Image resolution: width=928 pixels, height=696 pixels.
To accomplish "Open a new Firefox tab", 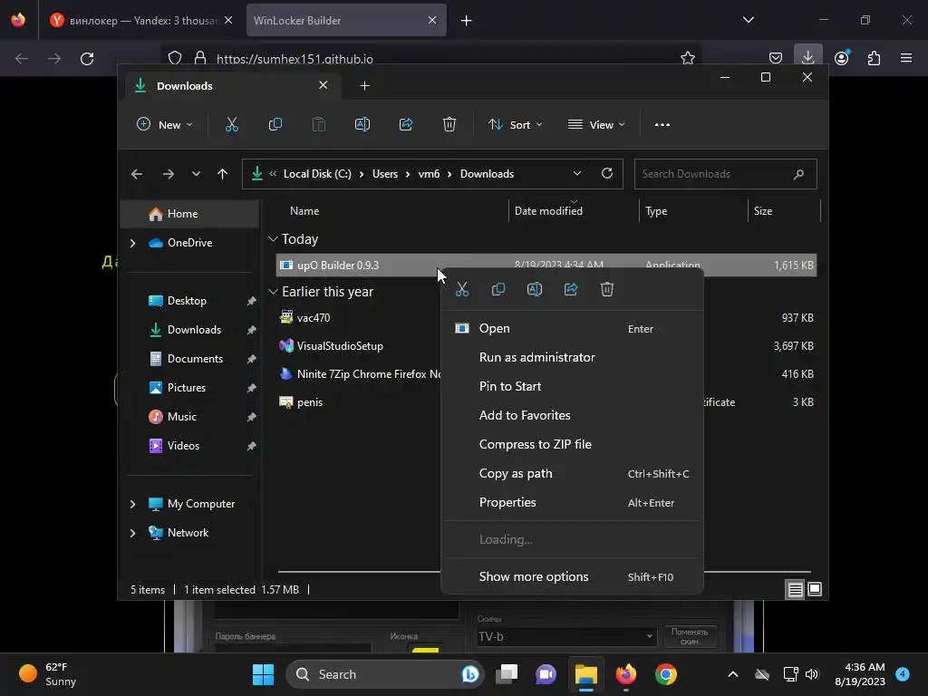I will click(467, 20).
